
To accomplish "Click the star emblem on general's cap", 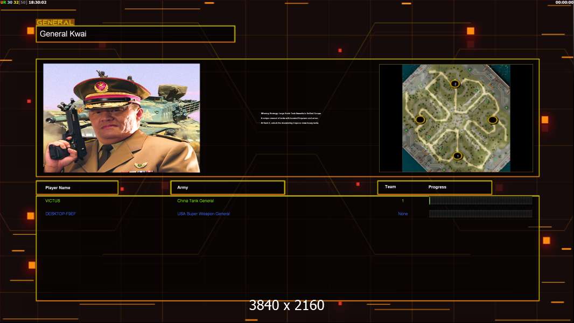I will coord(101,87).
